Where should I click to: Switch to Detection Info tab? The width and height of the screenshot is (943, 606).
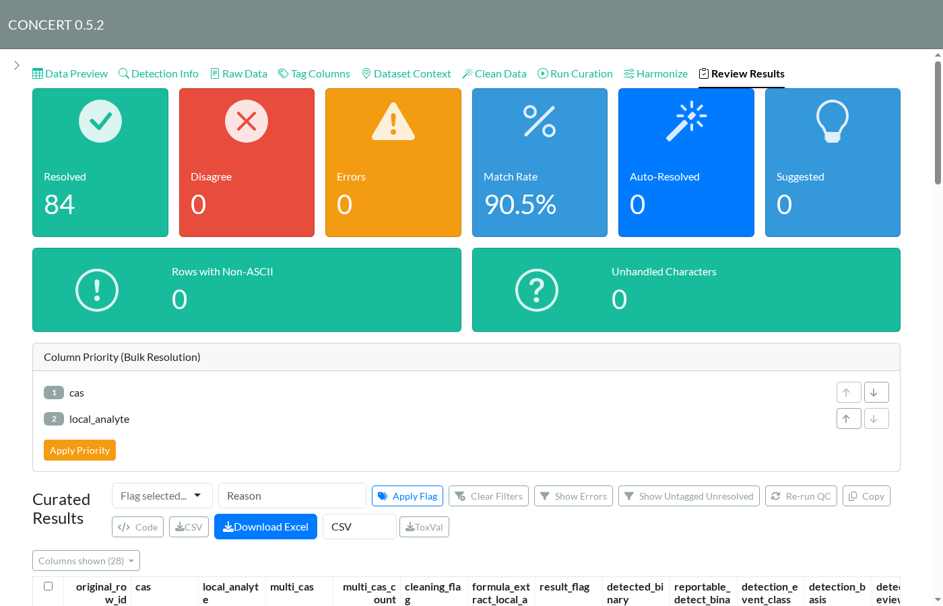pyautogui.click(x=158, y=73)
